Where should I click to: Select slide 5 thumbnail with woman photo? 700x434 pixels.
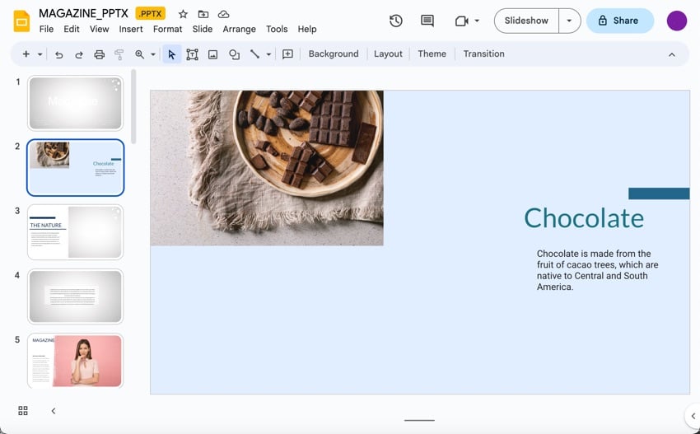pos(76,360)
